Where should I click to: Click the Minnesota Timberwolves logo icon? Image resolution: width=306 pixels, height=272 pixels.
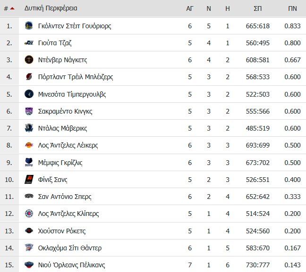[29, 94]
